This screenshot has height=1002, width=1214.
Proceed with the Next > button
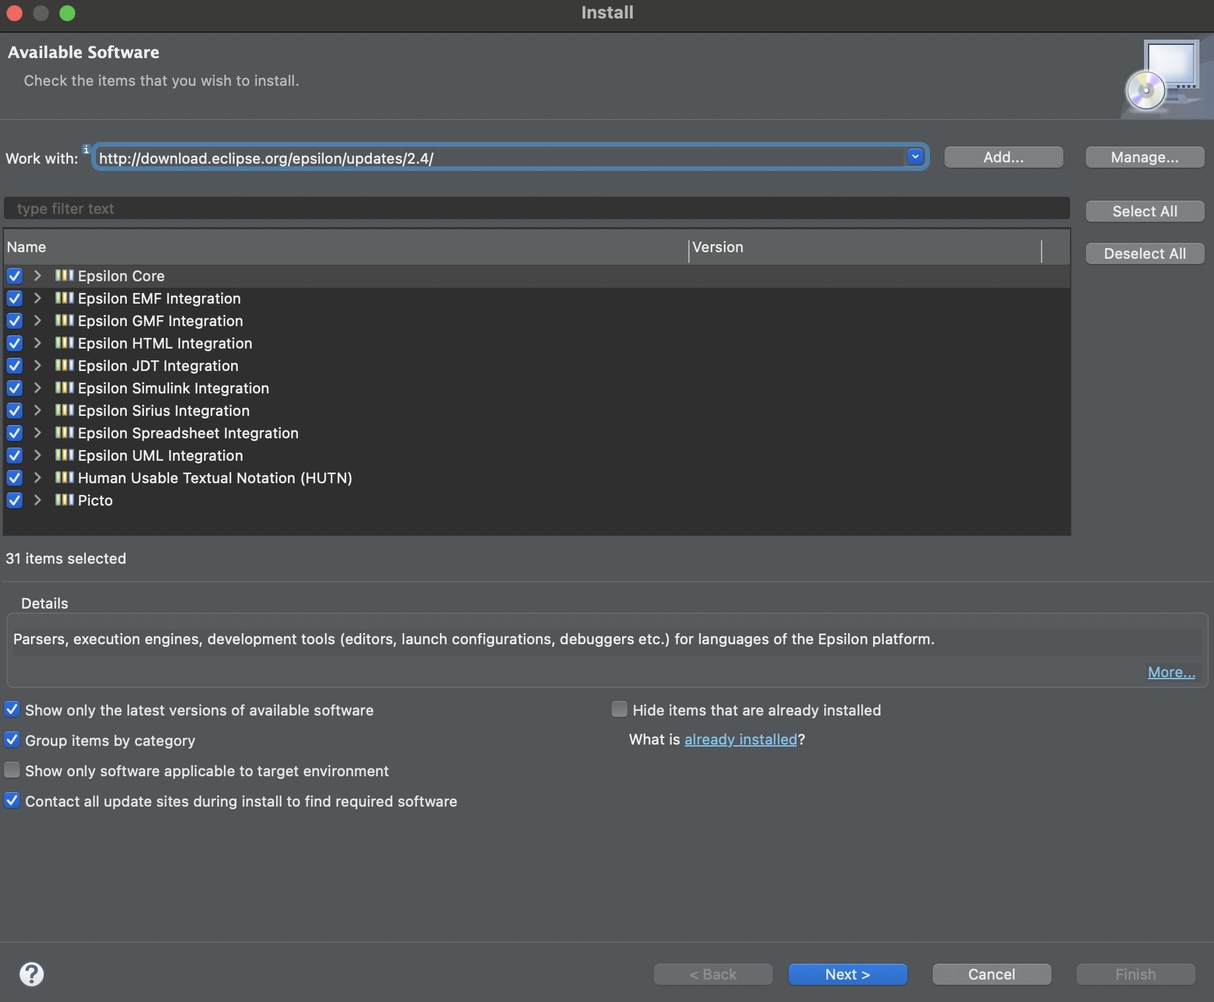coord(847,974)
